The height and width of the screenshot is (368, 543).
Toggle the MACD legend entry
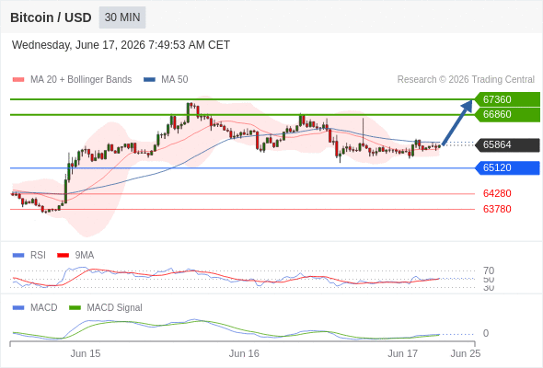point(35,307)
